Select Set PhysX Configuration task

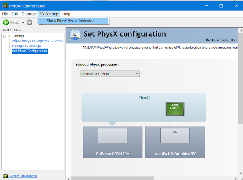tap(30, 51)
